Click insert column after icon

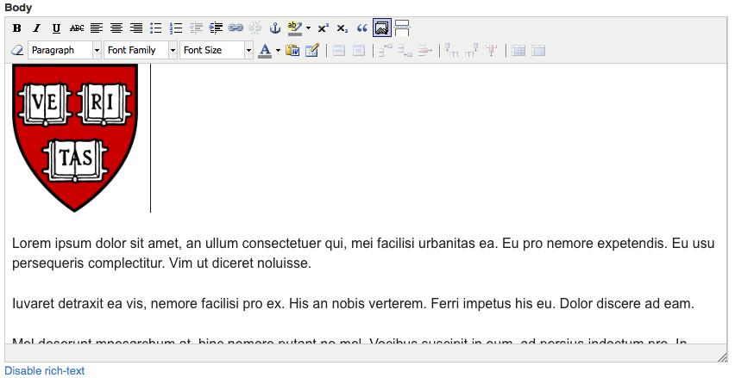click(x=472, y=50)
